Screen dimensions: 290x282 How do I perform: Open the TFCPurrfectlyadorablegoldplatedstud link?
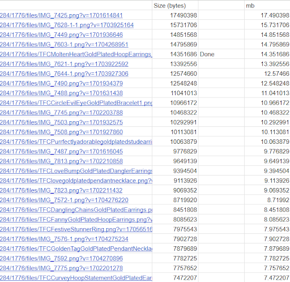point(76,142)
